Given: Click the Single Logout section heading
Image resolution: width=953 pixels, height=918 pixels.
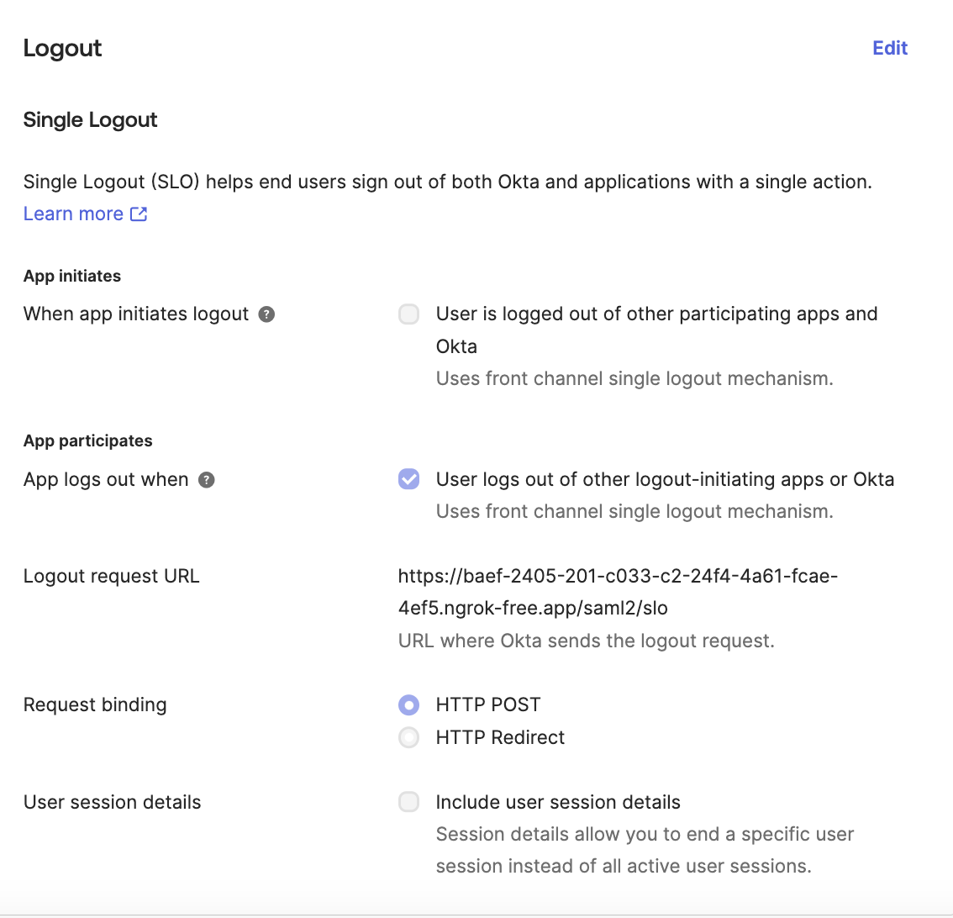Looking at the screenshot, I should [x=91, y=119].
